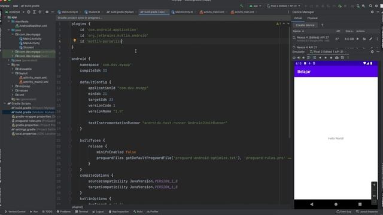This screenshot has width=383, height=215.
Task: Select activity_main2.xml in project tree
Action: coord(34,82)
